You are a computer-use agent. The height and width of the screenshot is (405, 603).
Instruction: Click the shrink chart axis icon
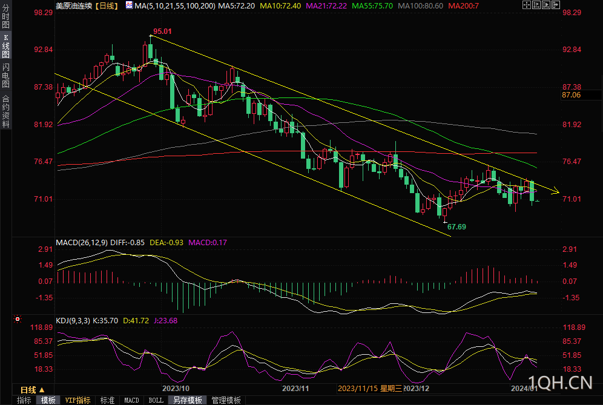click(536, 5)
